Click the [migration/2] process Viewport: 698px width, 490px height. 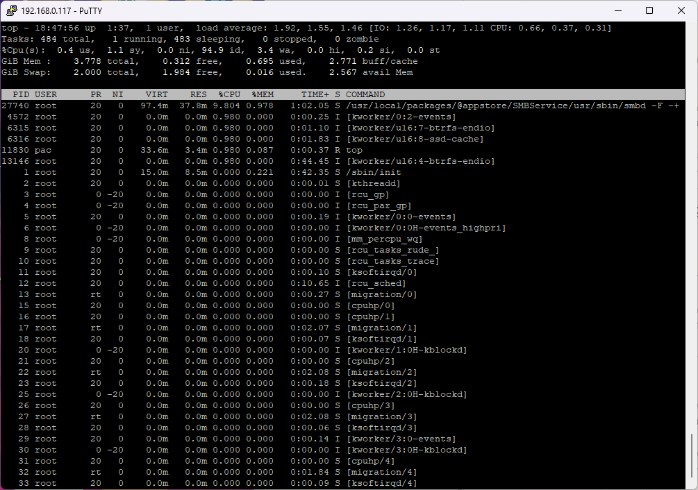381,372
